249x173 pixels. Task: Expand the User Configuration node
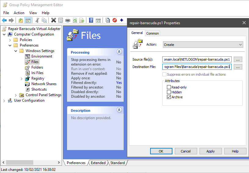[4, 101]
